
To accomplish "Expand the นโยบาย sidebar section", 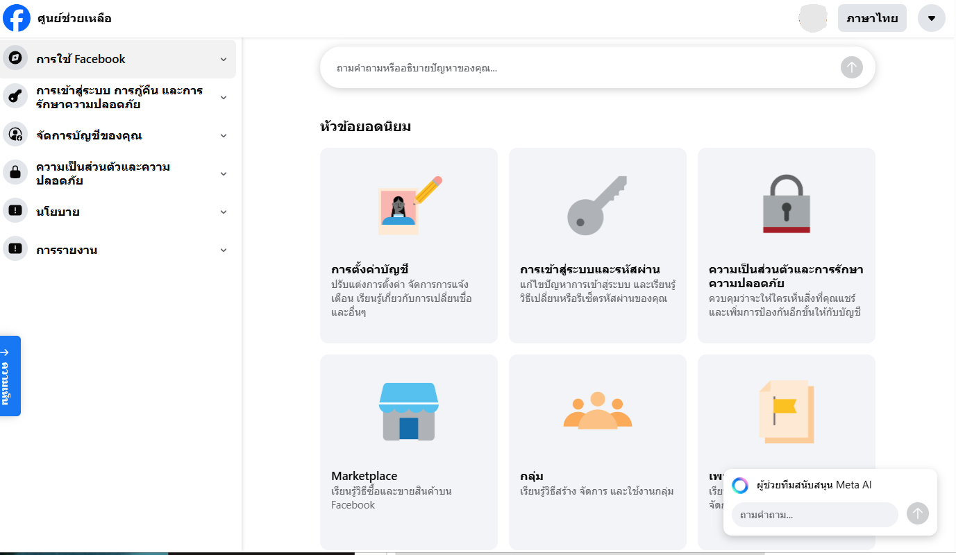I will coord(224,212).
